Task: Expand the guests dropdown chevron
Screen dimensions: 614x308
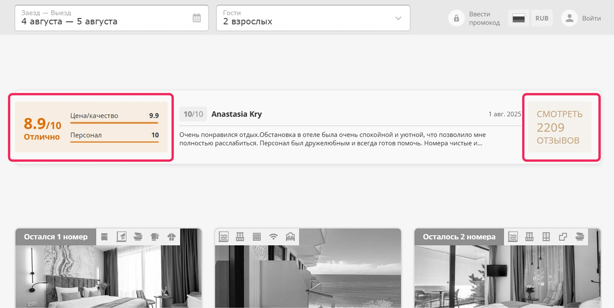Action: point(398,18)
